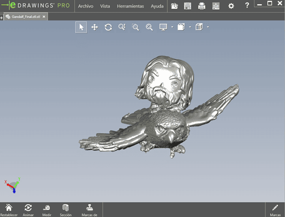Open Options via the gear icon
Image resolution: width=285 pixels, height=217 pixels.
[x=231, y=6]
